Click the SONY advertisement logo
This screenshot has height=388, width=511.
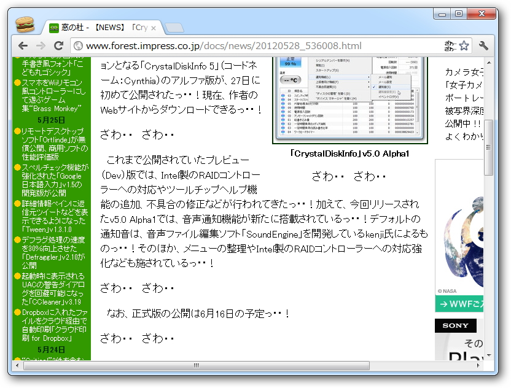[455, 325]
